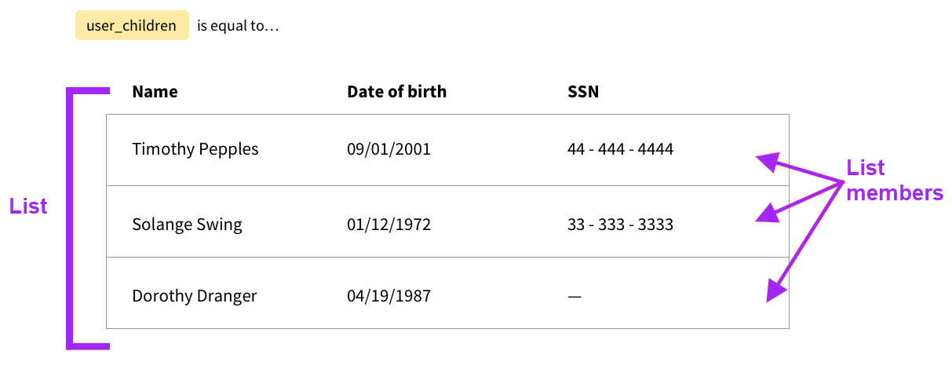952x373 pixels.
Task: Select the Name column header
Action: [x=155, y=92]
